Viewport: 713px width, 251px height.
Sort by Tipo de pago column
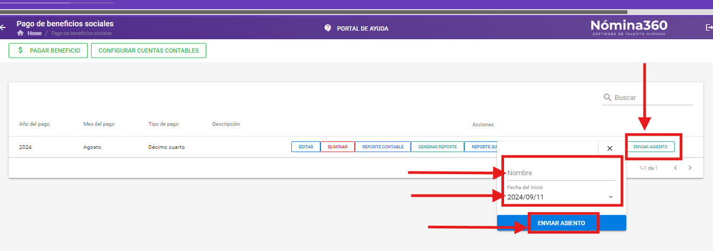point(163,124)
